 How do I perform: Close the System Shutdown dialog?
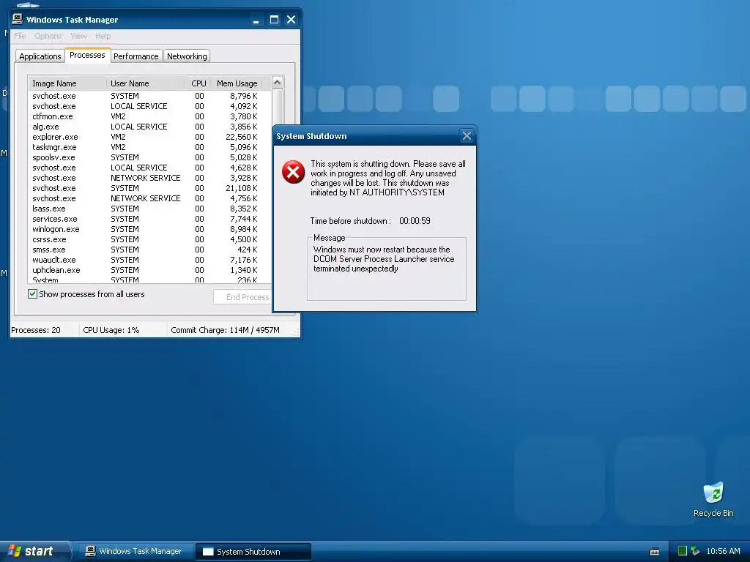point(467,136)
